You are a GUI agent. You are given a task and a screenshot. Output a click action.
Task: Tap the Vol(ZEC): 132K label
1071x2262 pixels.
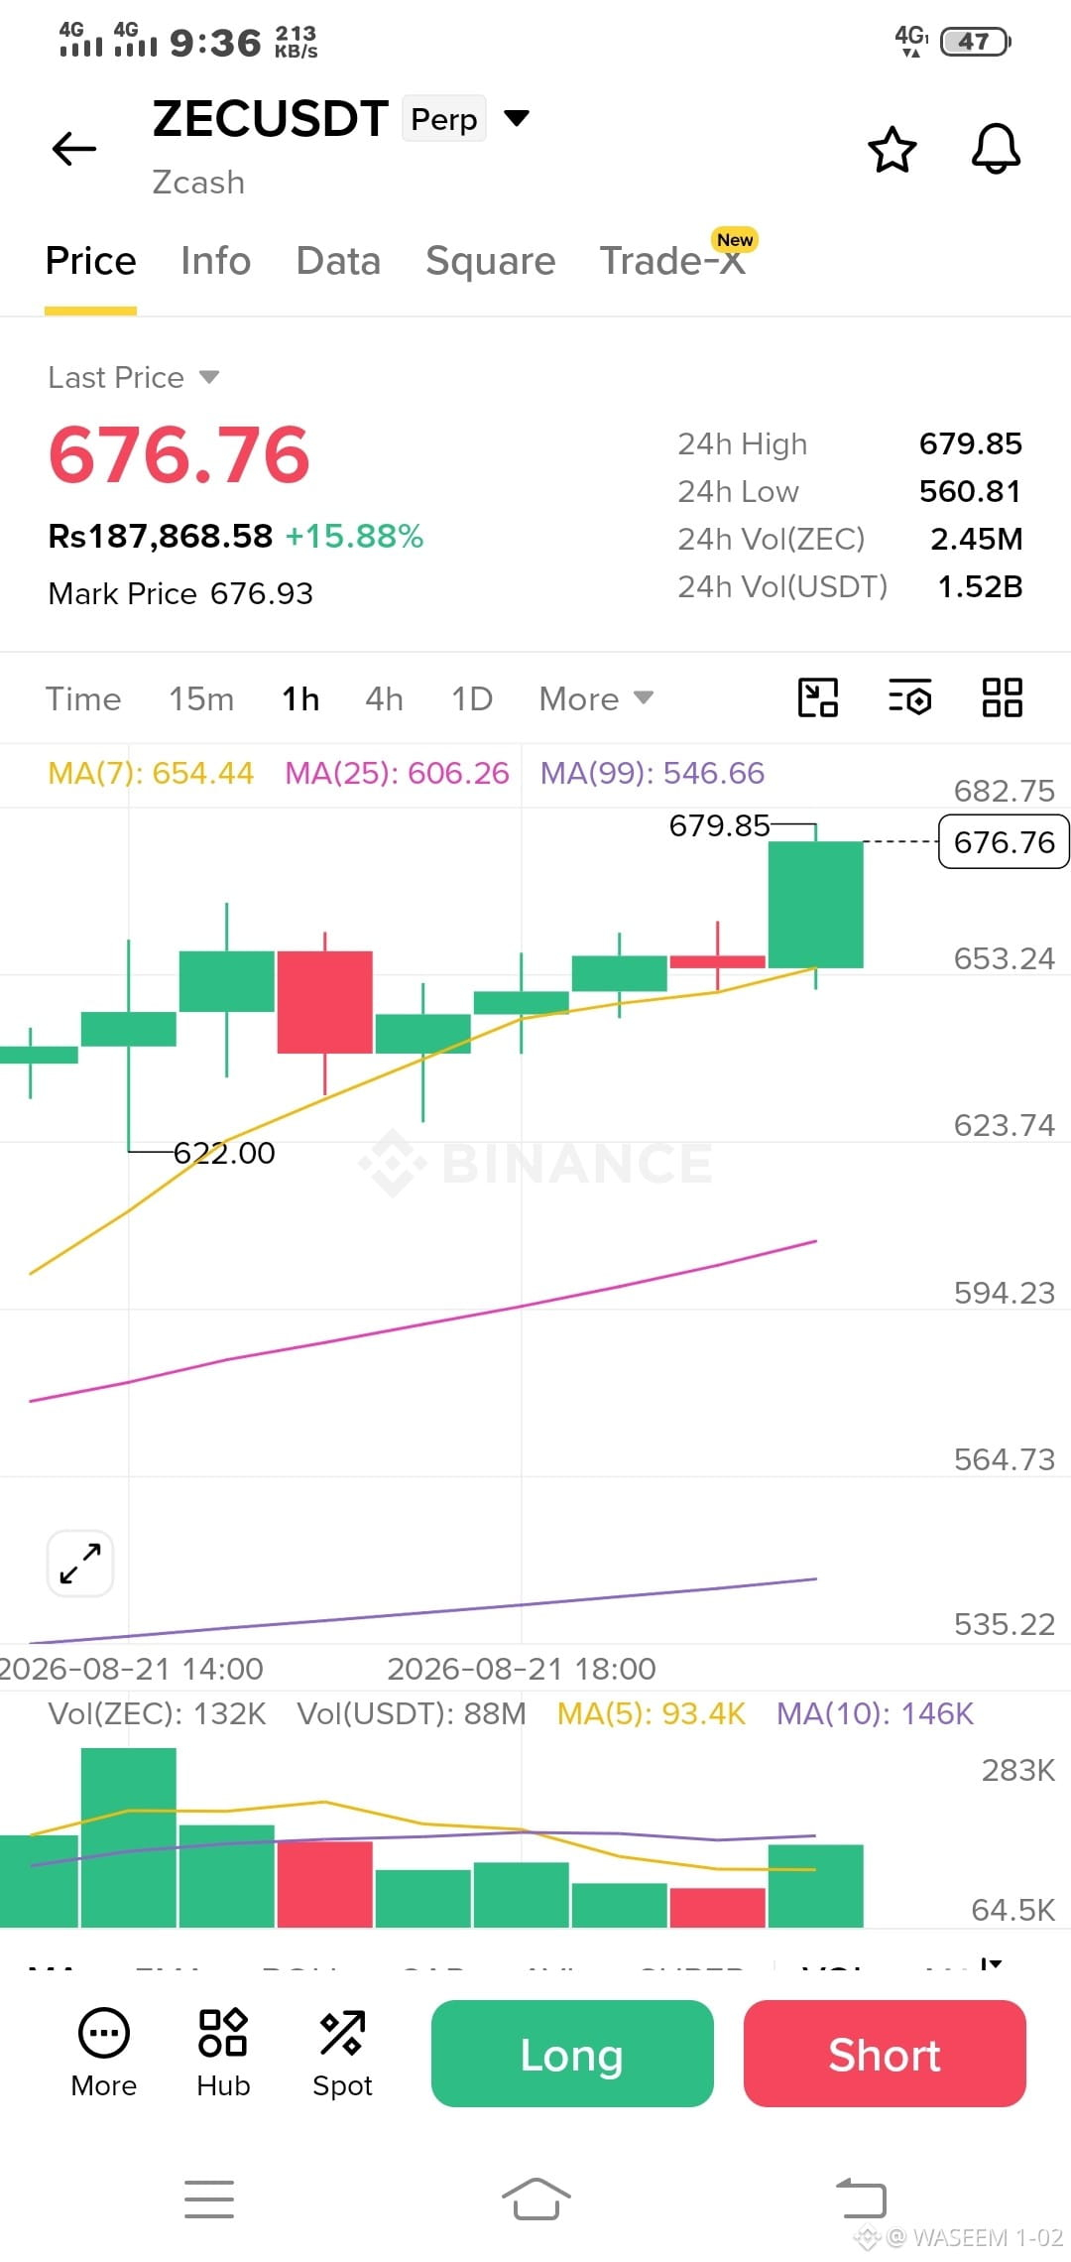tap(157, 1713)
